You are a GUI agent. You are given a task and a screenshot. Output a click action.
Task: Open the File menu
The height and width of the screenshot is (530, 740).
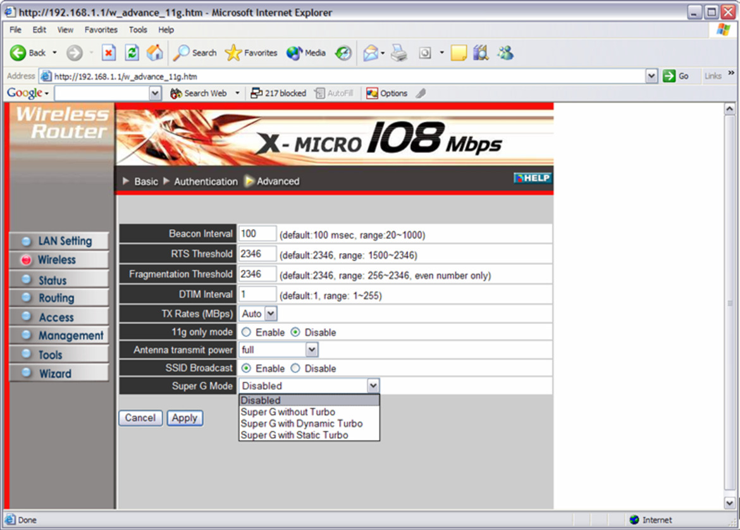pos(15,30)
